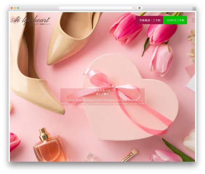Viewport: 205px width, 174px height.
Task: Minimize window with the yellow button
Action: point(15,8)
